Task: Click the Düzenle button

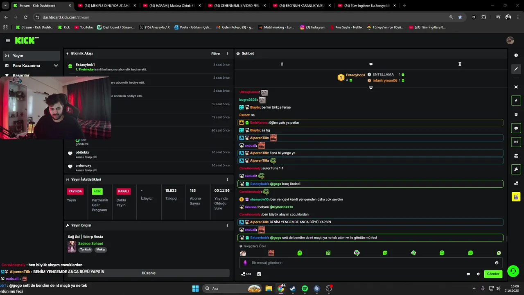Action: coord(149,273)
